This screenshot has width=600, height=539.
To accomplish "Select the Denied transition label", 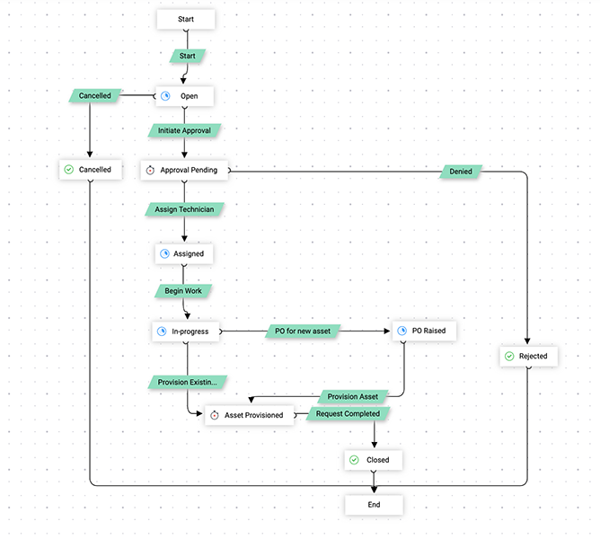I will [x=461, y=171].
